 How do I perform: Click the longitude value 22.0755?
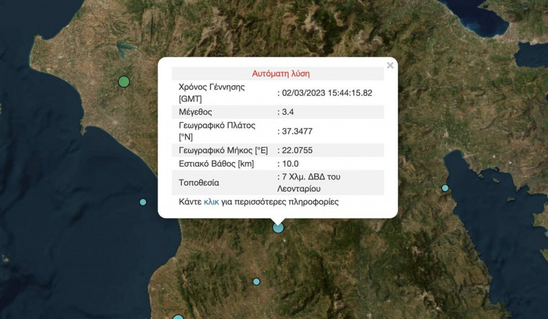coord(296,150)
